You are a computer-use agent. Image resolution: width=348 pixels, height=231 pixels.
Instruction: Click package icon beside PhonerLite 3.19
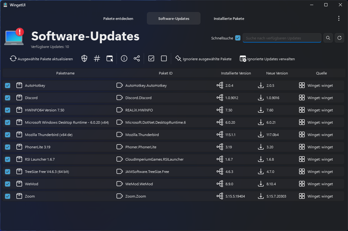pos(19,147)
